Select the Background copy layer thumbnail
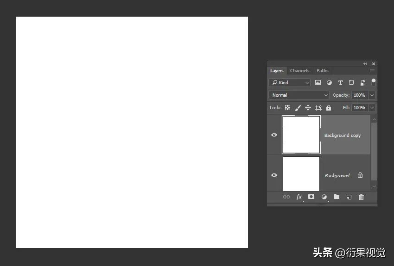Screen dimensions: 394x266 301,135
